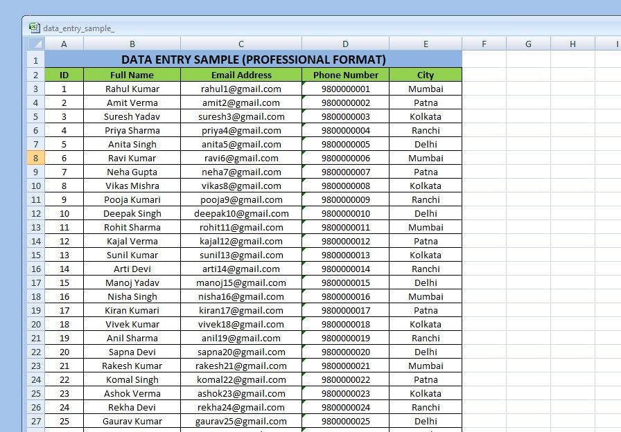Select Ranchi in Priya Sharma's row

click(x=426, y=130)
